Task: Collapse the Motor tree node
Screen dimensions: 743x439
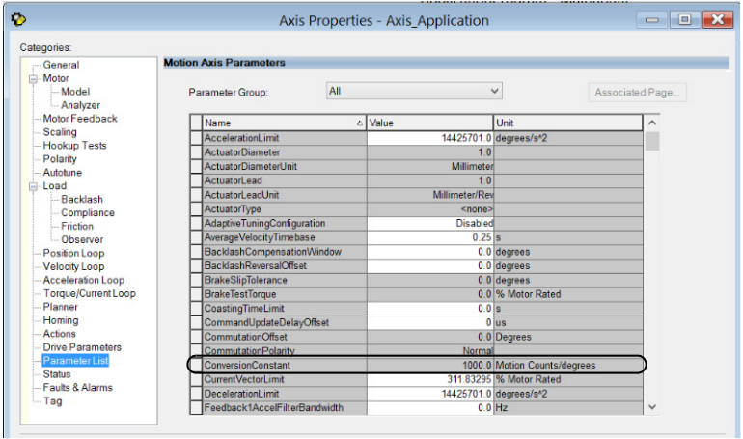Action: 34,78
